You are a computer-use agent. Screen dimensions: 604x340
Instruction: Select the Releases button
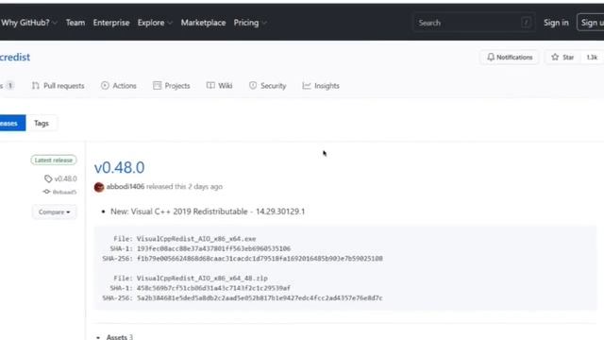[x=12, y=123]
